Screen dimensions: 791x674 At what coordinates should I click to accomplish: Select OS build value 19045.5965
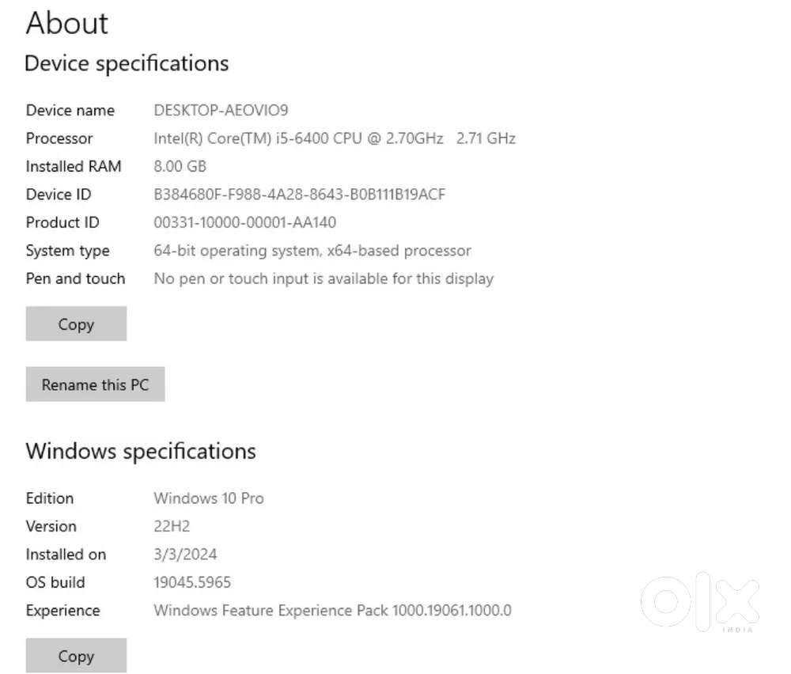(x=192, y=582)
